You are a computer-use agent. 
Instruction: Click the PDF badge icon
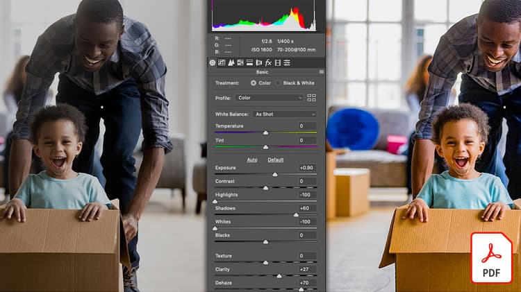click(x=491, y=258)
